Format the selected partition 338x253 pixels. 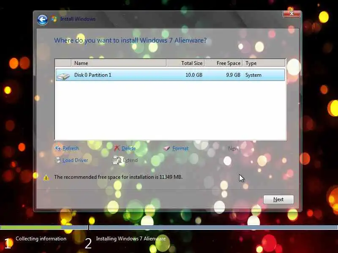tap(180, 148)
